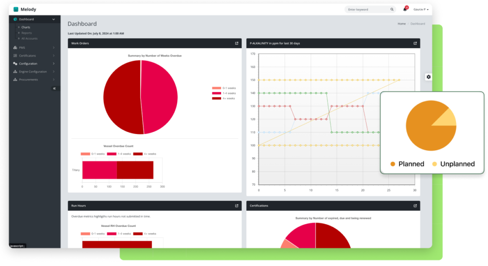
Task: Click the PMS sidebar icon
Action: tap(15, 48)
